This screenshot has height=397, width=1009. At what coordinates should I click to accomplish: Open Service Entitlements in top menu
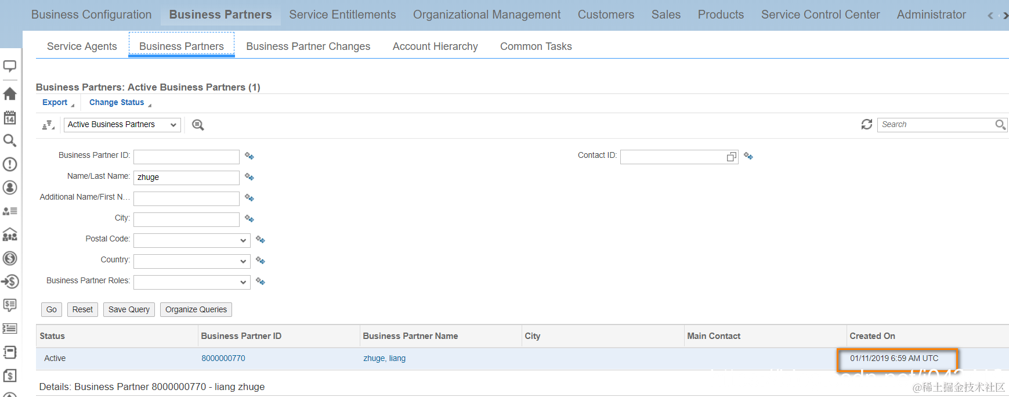point(342,15)
